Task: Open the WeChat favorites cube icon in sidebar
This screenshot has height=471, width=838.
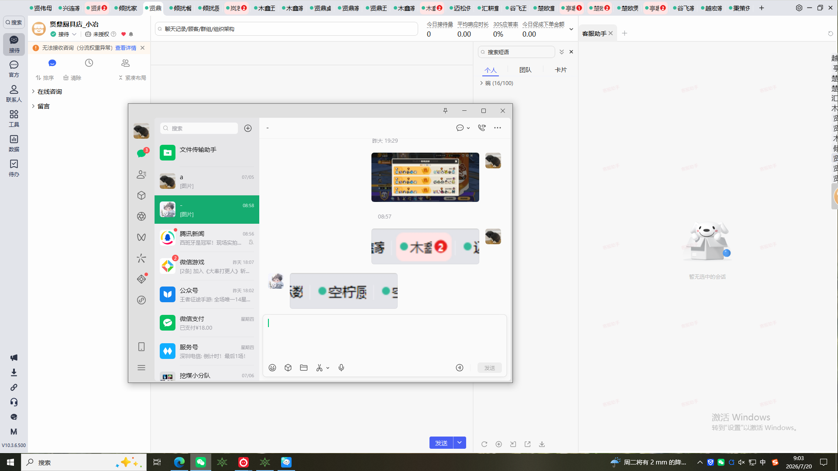Action: 141,195
